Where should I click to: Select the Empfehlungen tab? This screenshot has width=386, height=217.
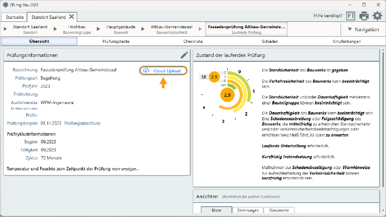pyautogui.click(x=347, y=42)
